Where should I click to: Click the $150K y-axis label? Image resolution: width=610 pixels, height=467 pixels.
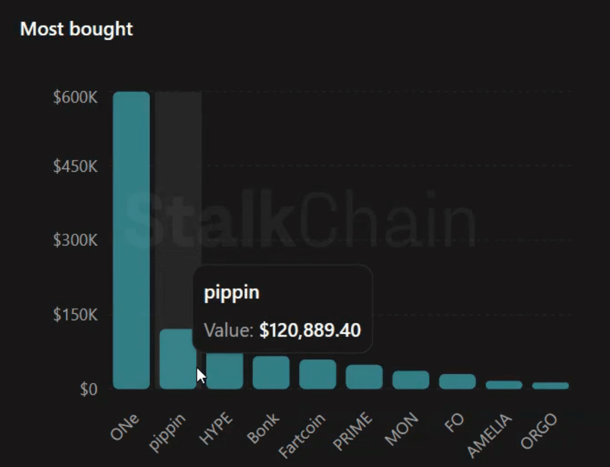[x=75, y=315]
